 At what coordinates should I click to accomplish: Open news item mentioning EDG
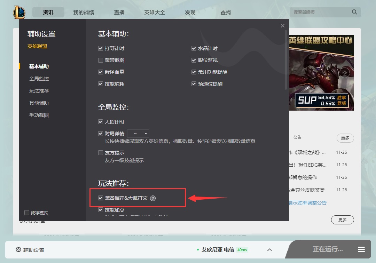[x=308, y=165]
